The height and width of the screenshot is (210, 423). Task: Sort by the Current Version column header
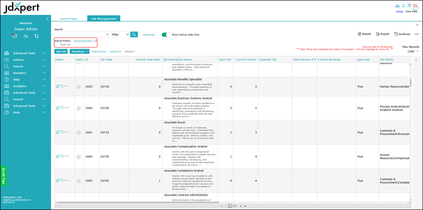pos(246,60)
